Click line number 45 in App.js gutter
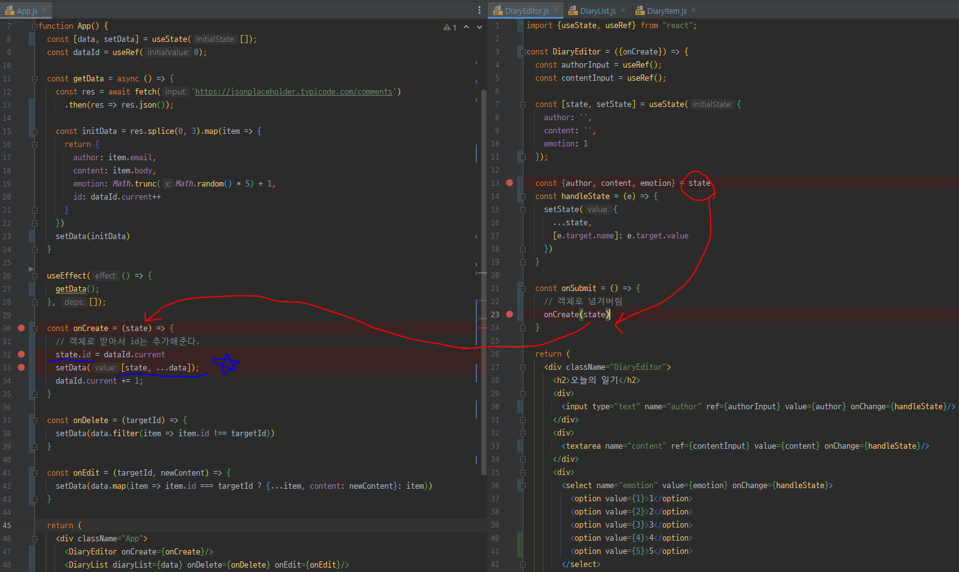 click(x=7, y=525)
